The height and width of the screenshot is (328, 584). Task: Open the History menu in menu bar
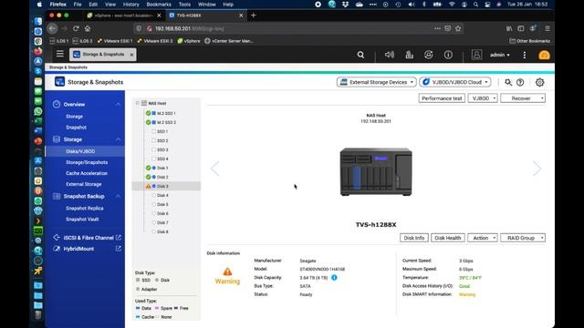[130, 5]
